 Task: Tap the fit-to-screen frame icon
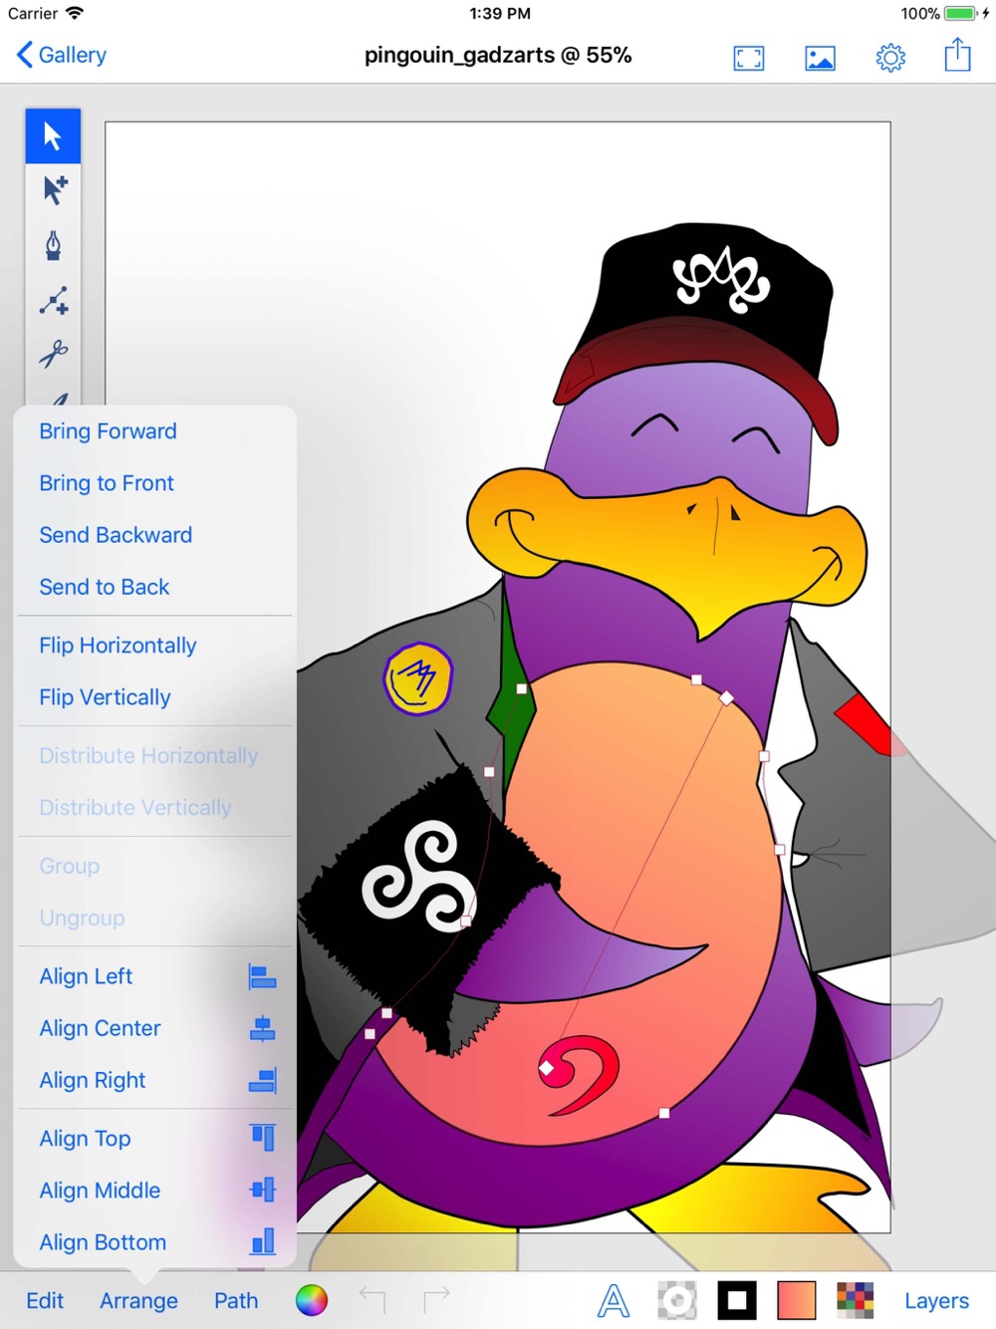pyautogui.click(x=749, y=59)
